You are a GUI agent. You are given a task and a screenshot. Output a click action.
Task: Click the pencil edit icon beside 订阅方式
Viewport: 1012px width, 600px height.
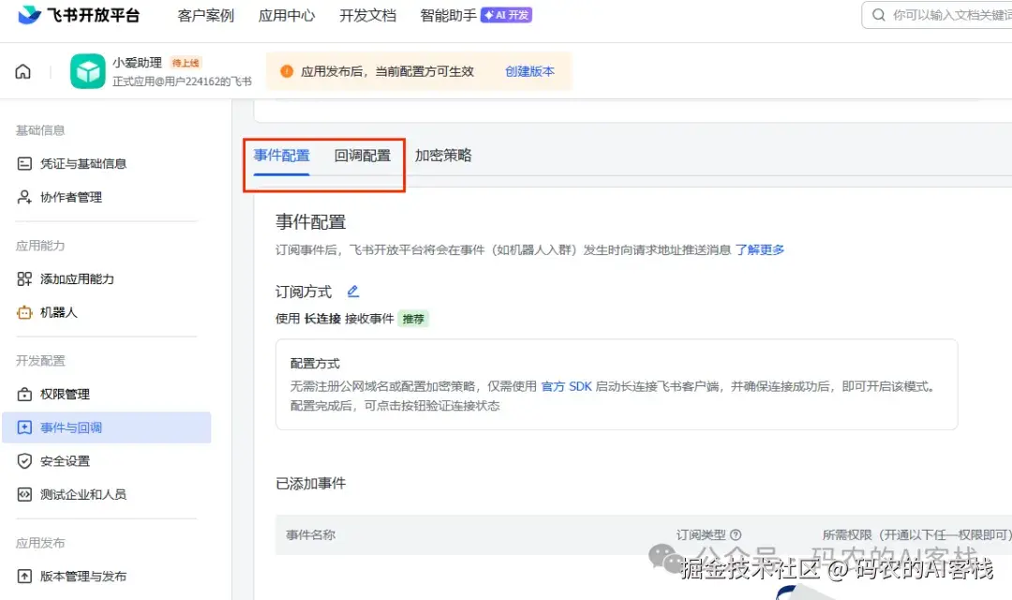(x=353, y=292)
